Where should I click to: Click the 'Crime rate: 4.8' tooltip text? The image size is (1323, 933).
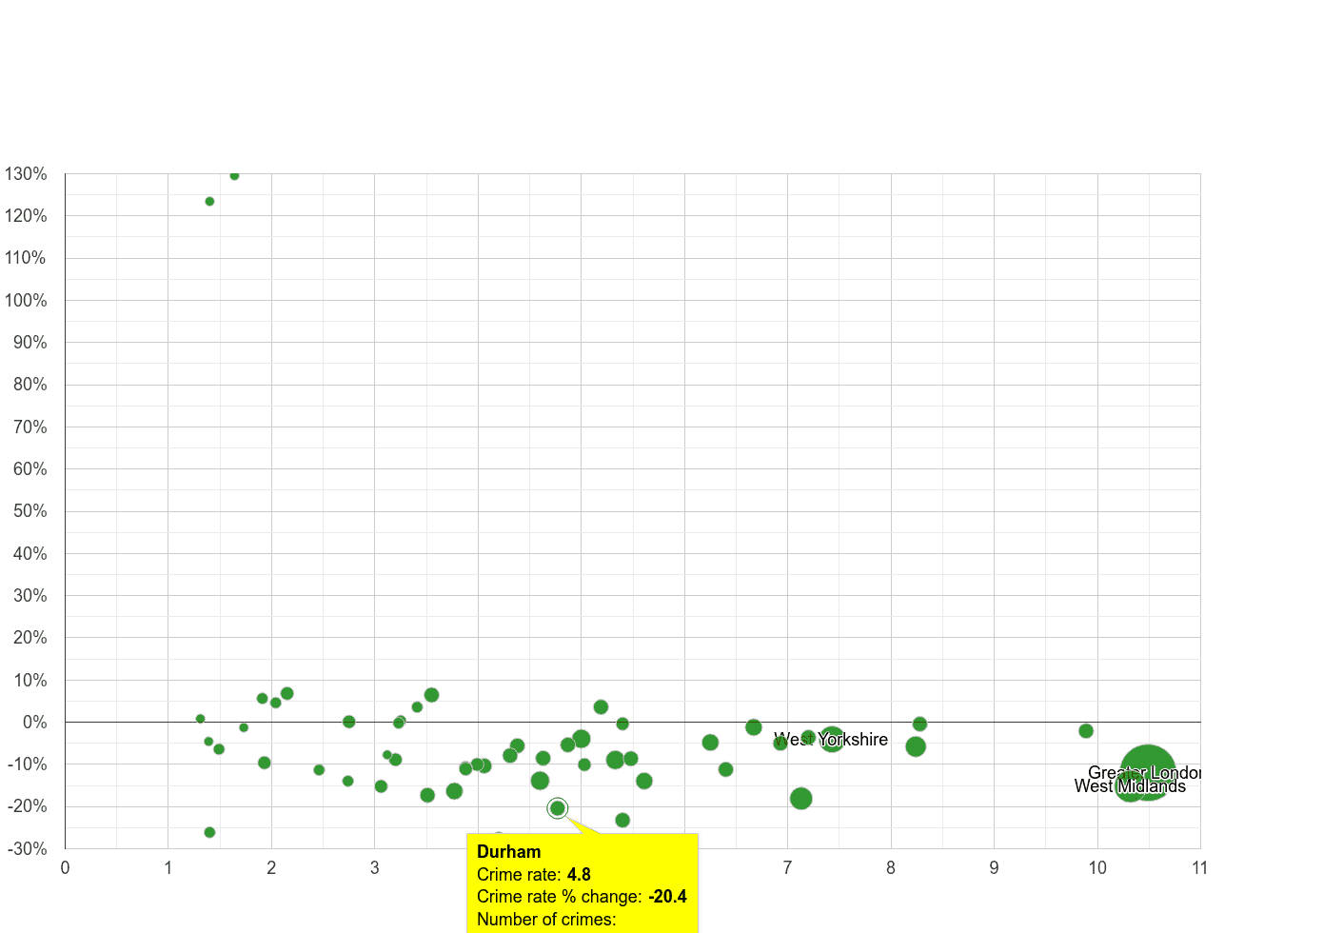click(x=534, y=874)
